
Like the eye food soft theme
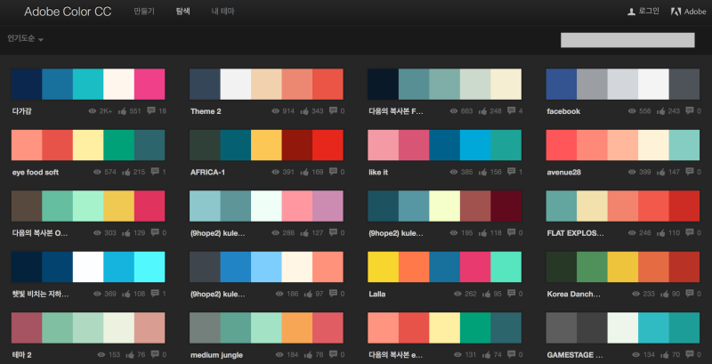click(125, 172)
